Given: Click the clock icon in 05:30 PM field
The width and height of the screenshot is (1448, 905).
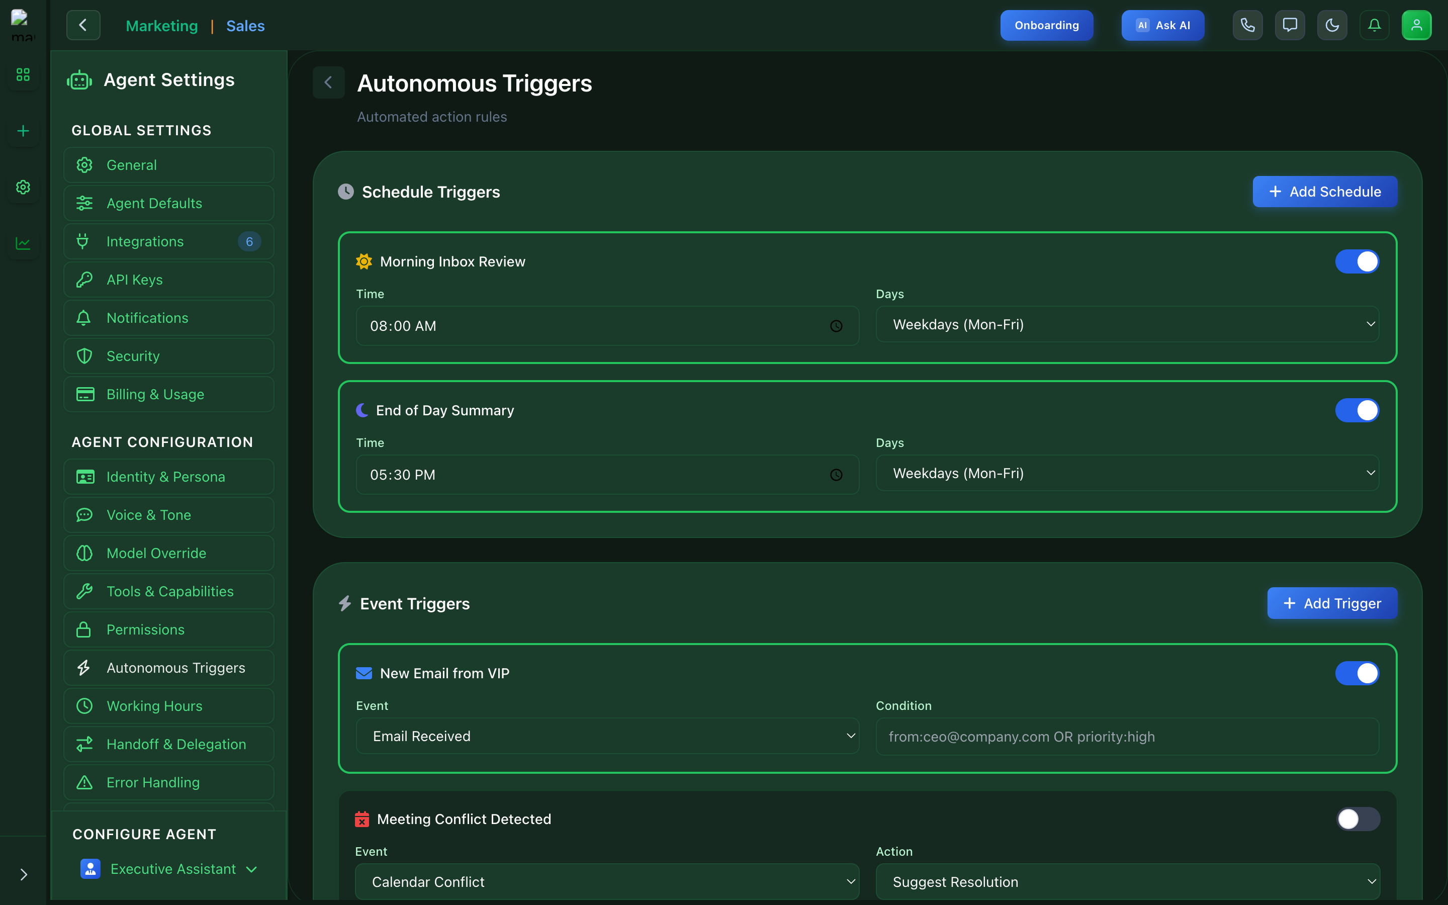Looking at the screenshot, I should click(x=836, y=475).
